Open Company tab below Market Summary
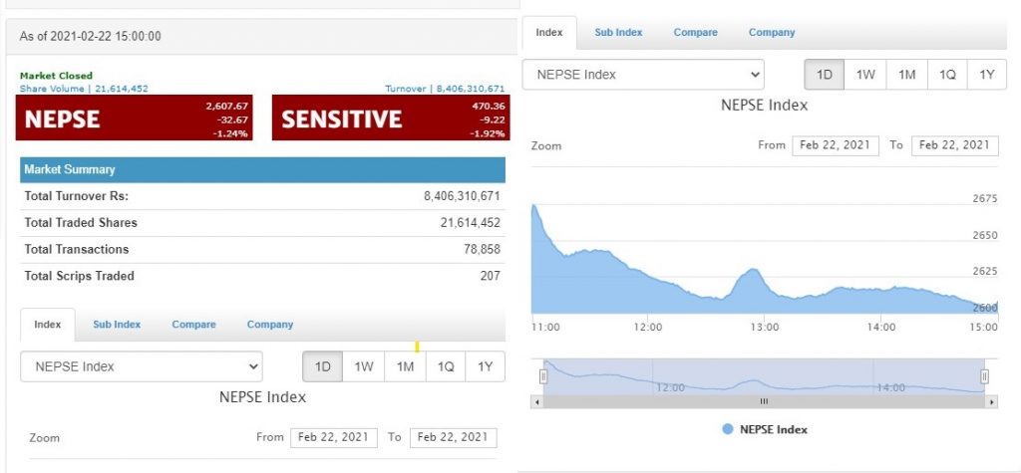 pos(269,325)
